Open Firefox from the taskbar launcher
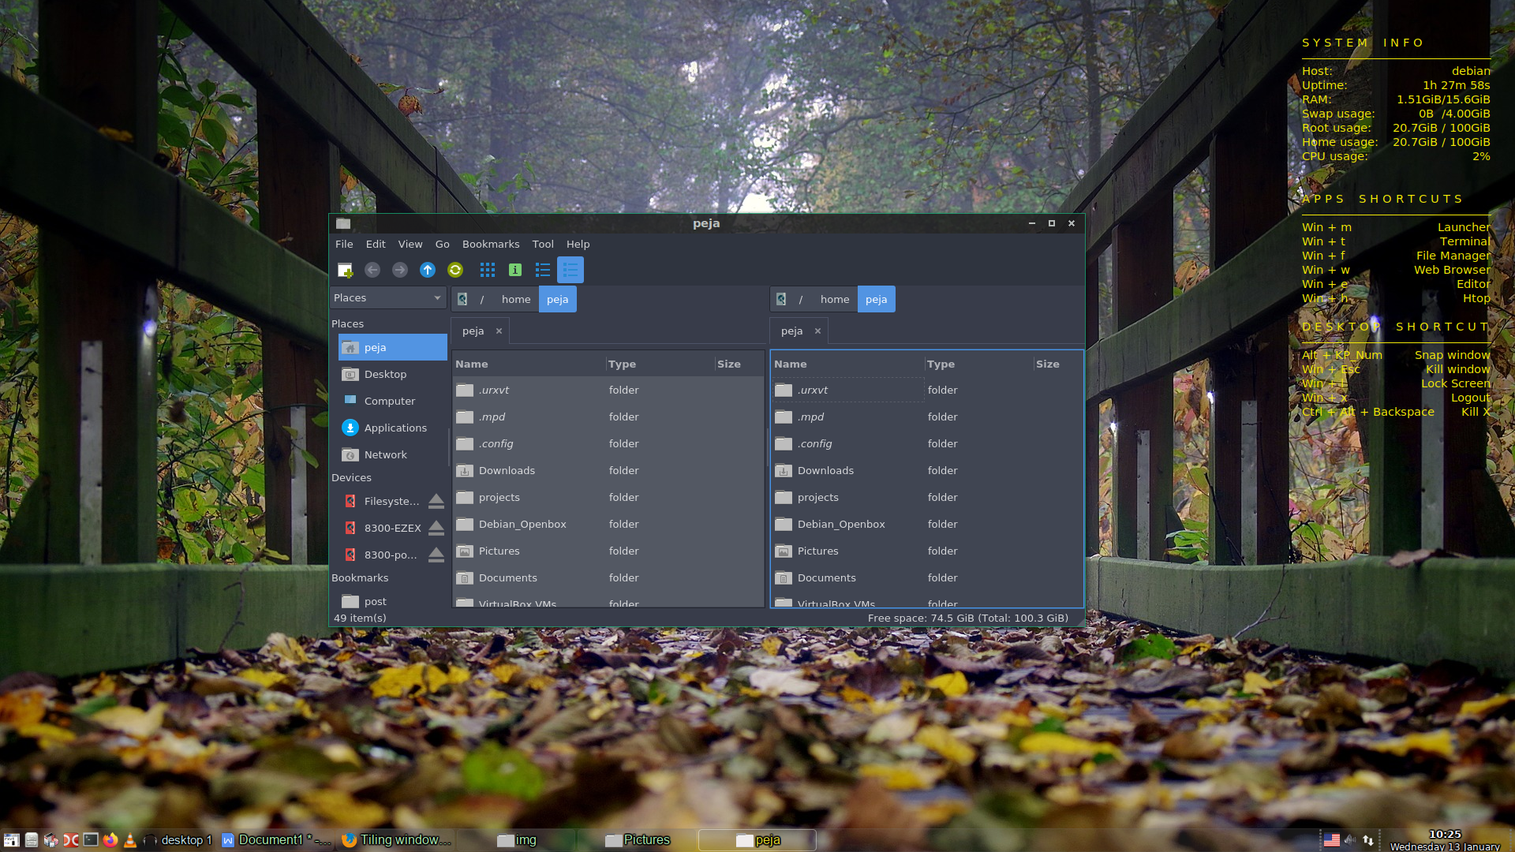1515x852 pixels. (110, 840)
